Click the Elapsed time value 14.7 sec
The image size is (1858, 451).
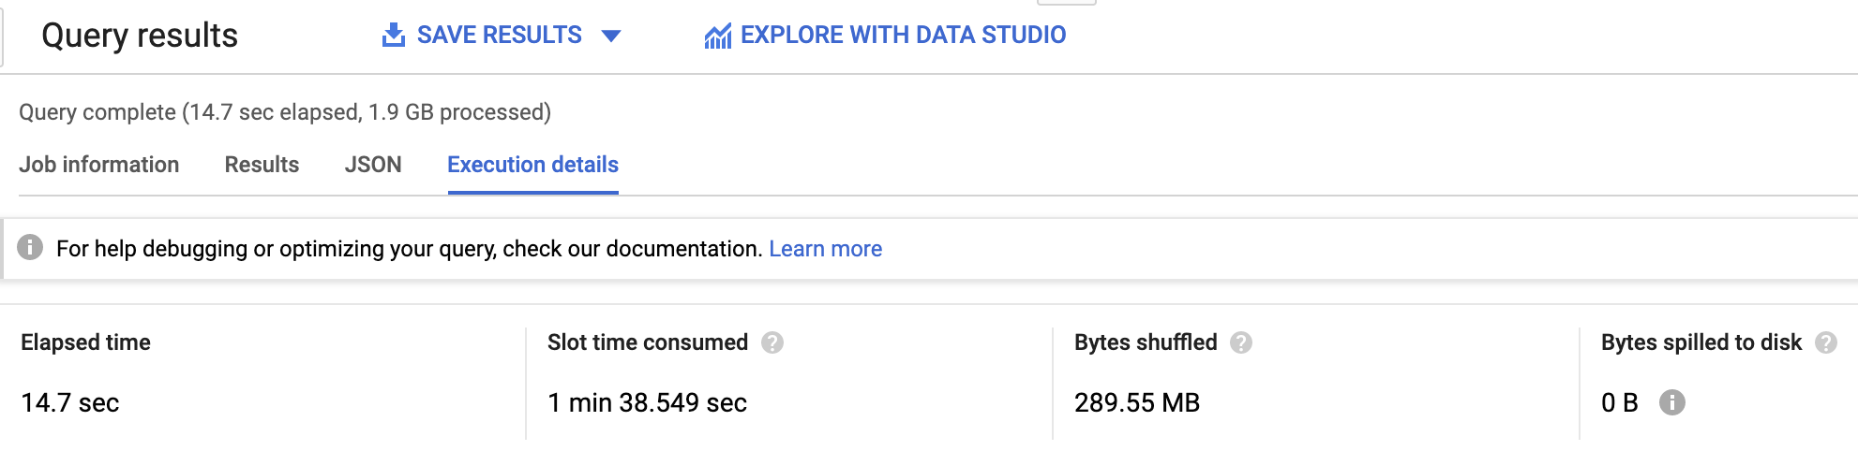[70, 402]
